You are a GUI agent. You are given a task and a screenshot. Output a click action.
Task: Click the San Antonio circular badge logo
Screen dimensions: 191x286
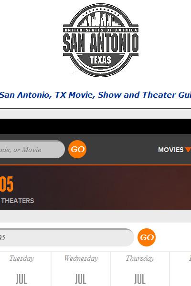[101, 40]
